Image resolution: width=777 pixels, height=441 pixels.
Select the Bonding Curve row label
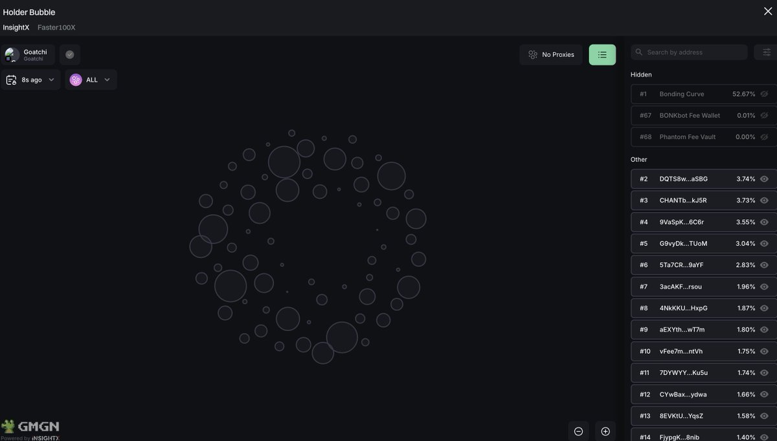click(x=681, y=94)
